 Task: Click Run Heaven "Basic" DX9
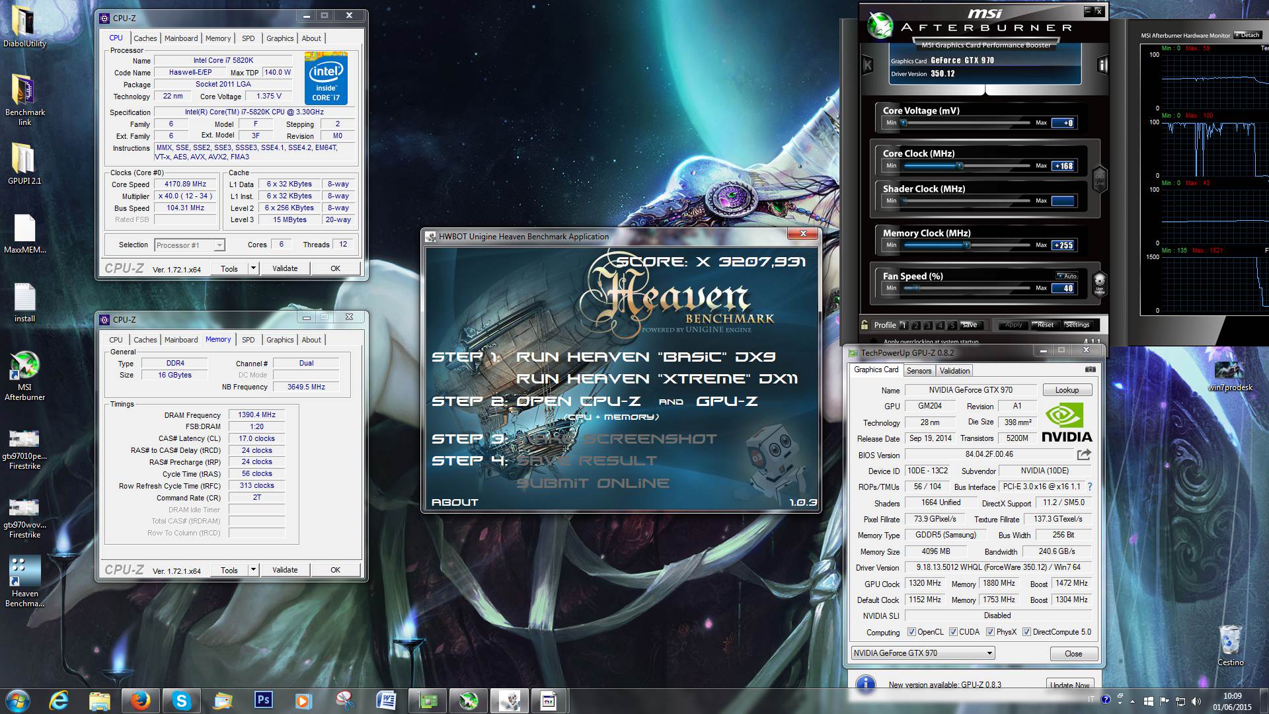click(x=646, y=357)
